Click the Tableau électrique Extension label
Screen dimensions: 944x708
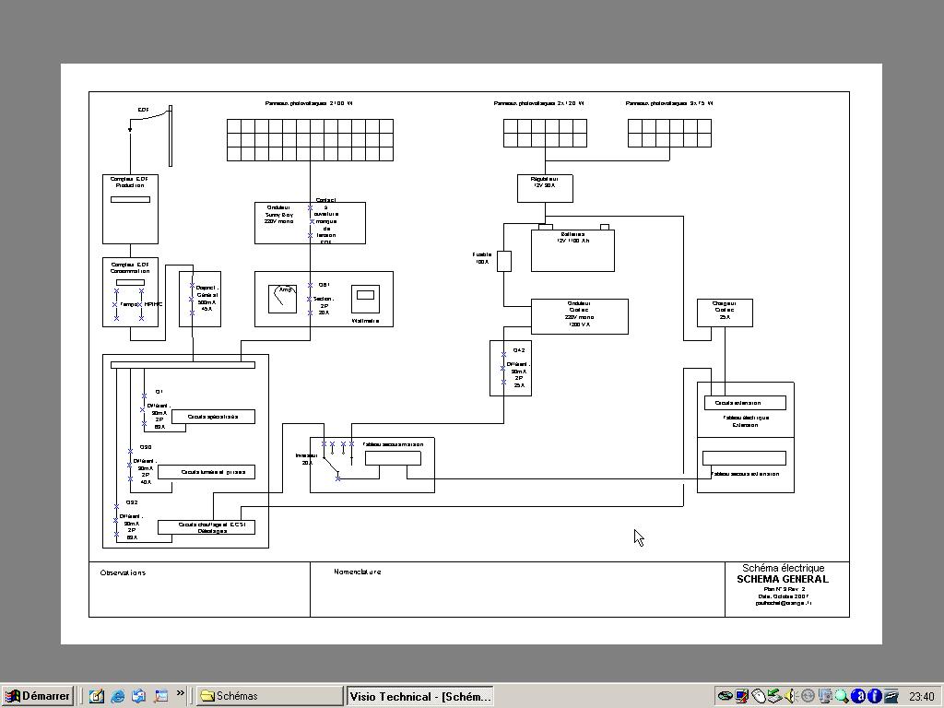tap(746, 420)
